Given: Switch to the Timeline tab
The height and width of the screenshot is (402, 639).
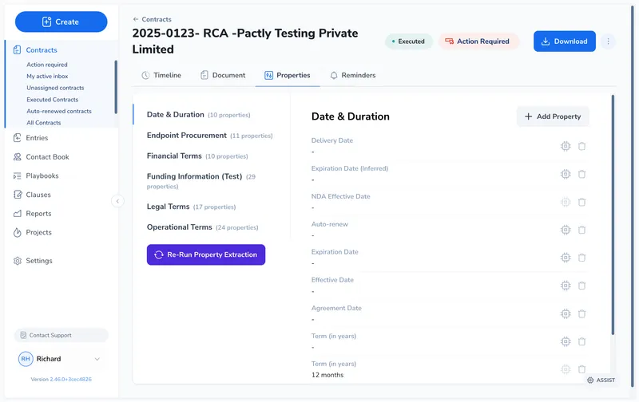Looking at the screenshot, I should tap(161, 75).
